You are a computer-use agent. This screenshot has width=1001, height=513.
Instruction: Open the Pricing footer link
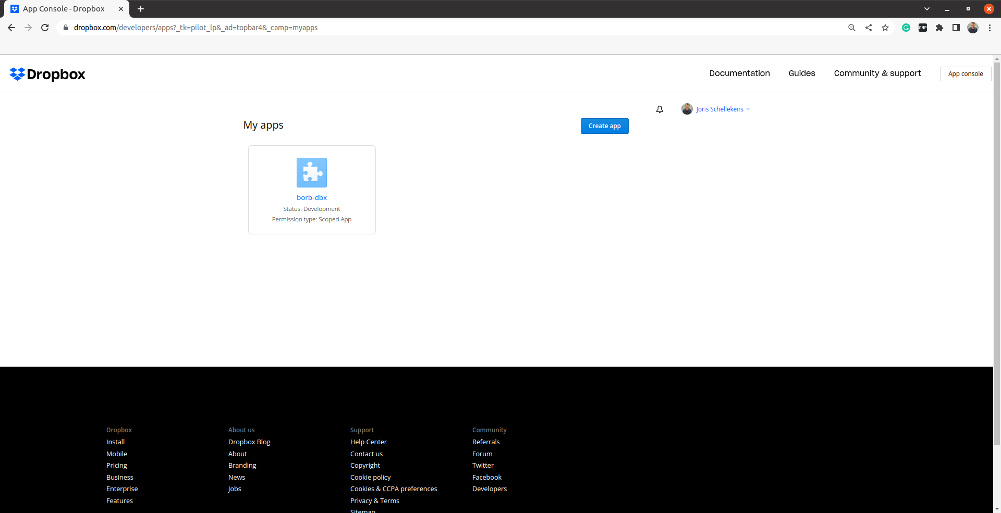tap(117, 466)
